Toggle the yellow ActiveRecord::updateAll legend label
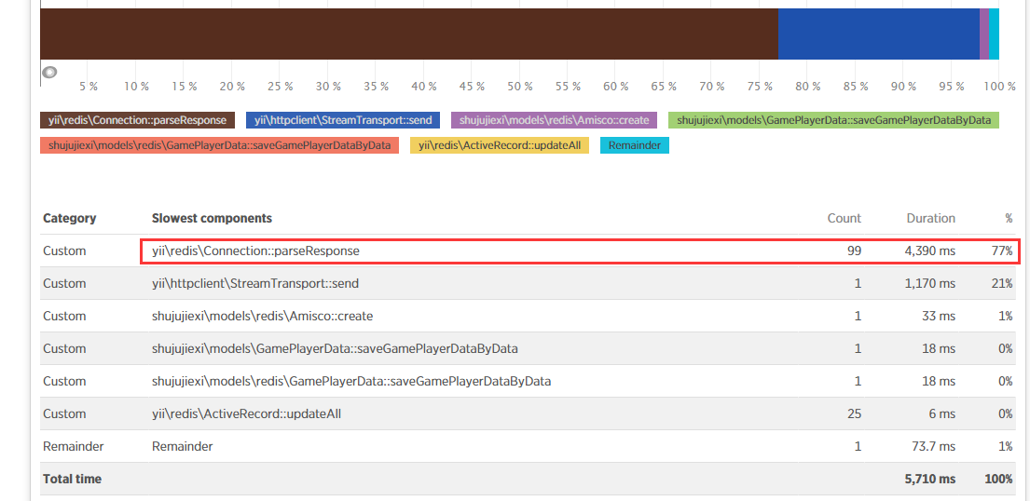Image resolution: width=1030 pixels, height=501 pixels. (x=500, y=145)
